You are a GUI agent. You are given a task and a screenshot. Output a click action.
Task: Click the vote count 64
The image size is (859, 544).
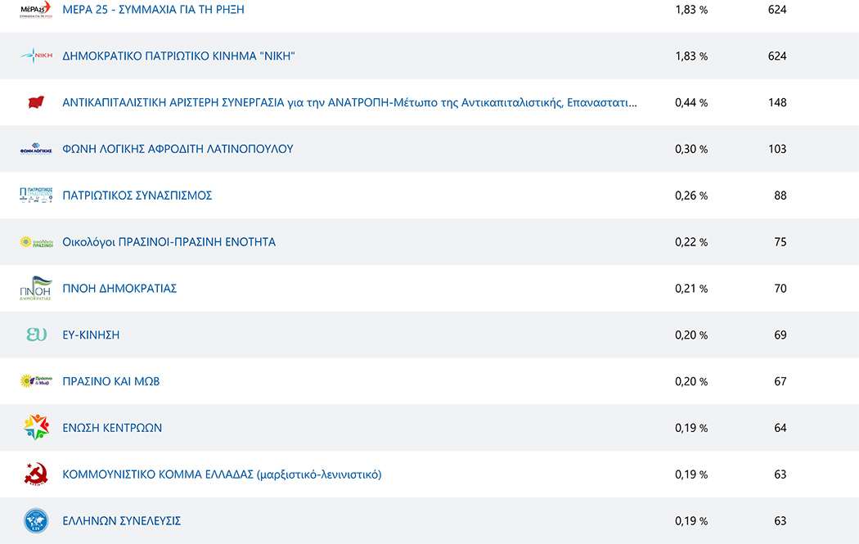[780, 428]
